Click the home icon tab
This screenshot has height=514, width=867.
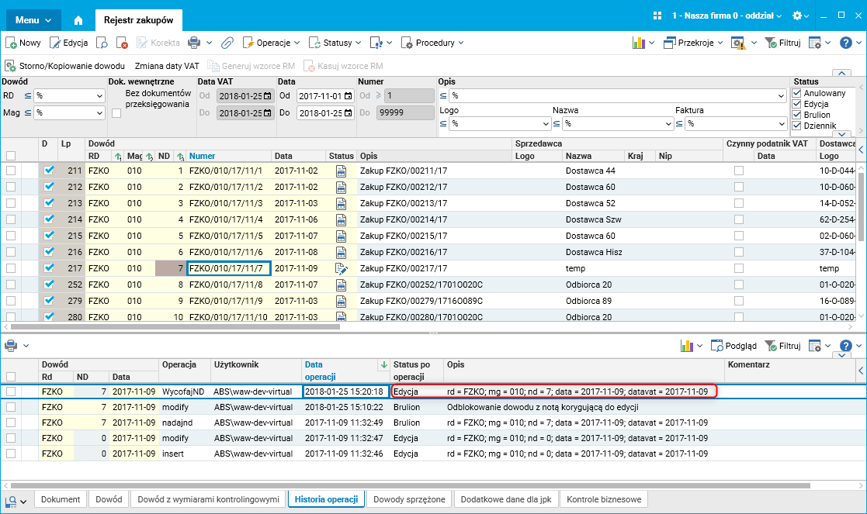click(78, 19)
